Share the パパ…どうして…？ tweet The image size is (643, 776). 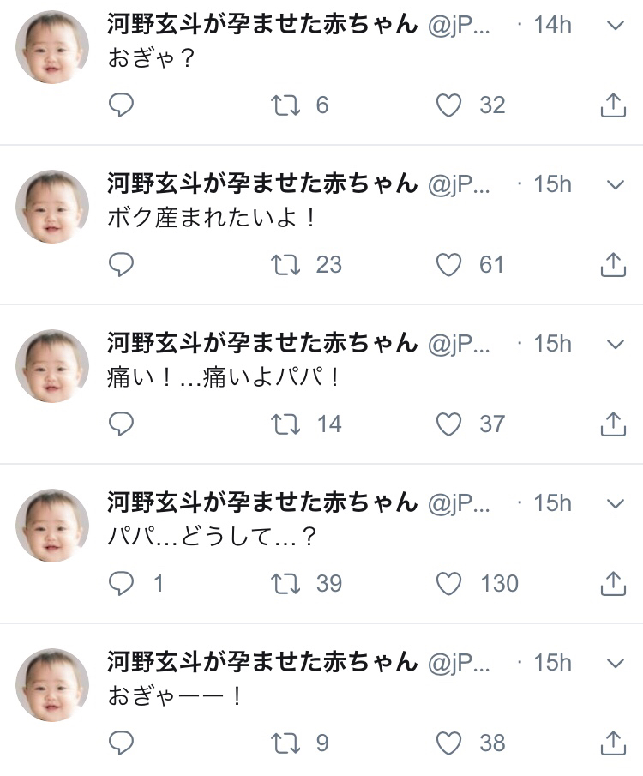613,583
